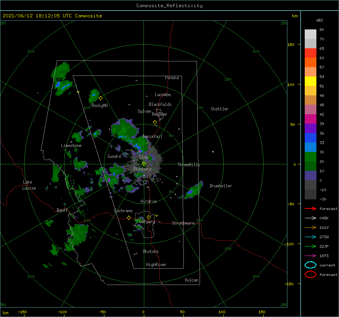Click the 2021/06/12 18:12:05 UTC timestamp

click(38, 16)
